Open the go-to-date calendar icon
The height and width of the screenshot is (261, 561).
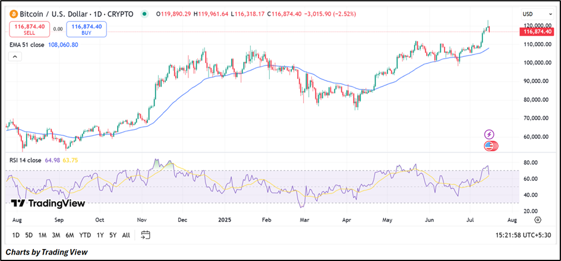coord(145,235)
